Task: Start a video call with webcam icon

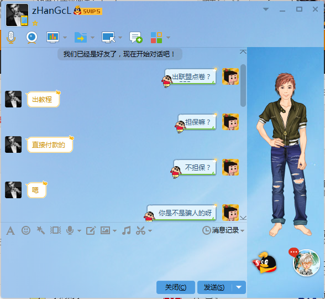Action: click(32, 38)
